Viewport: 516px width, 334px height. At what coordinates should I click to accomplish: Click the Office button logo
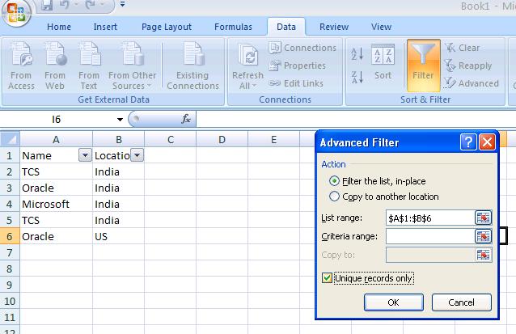point(16,12)
